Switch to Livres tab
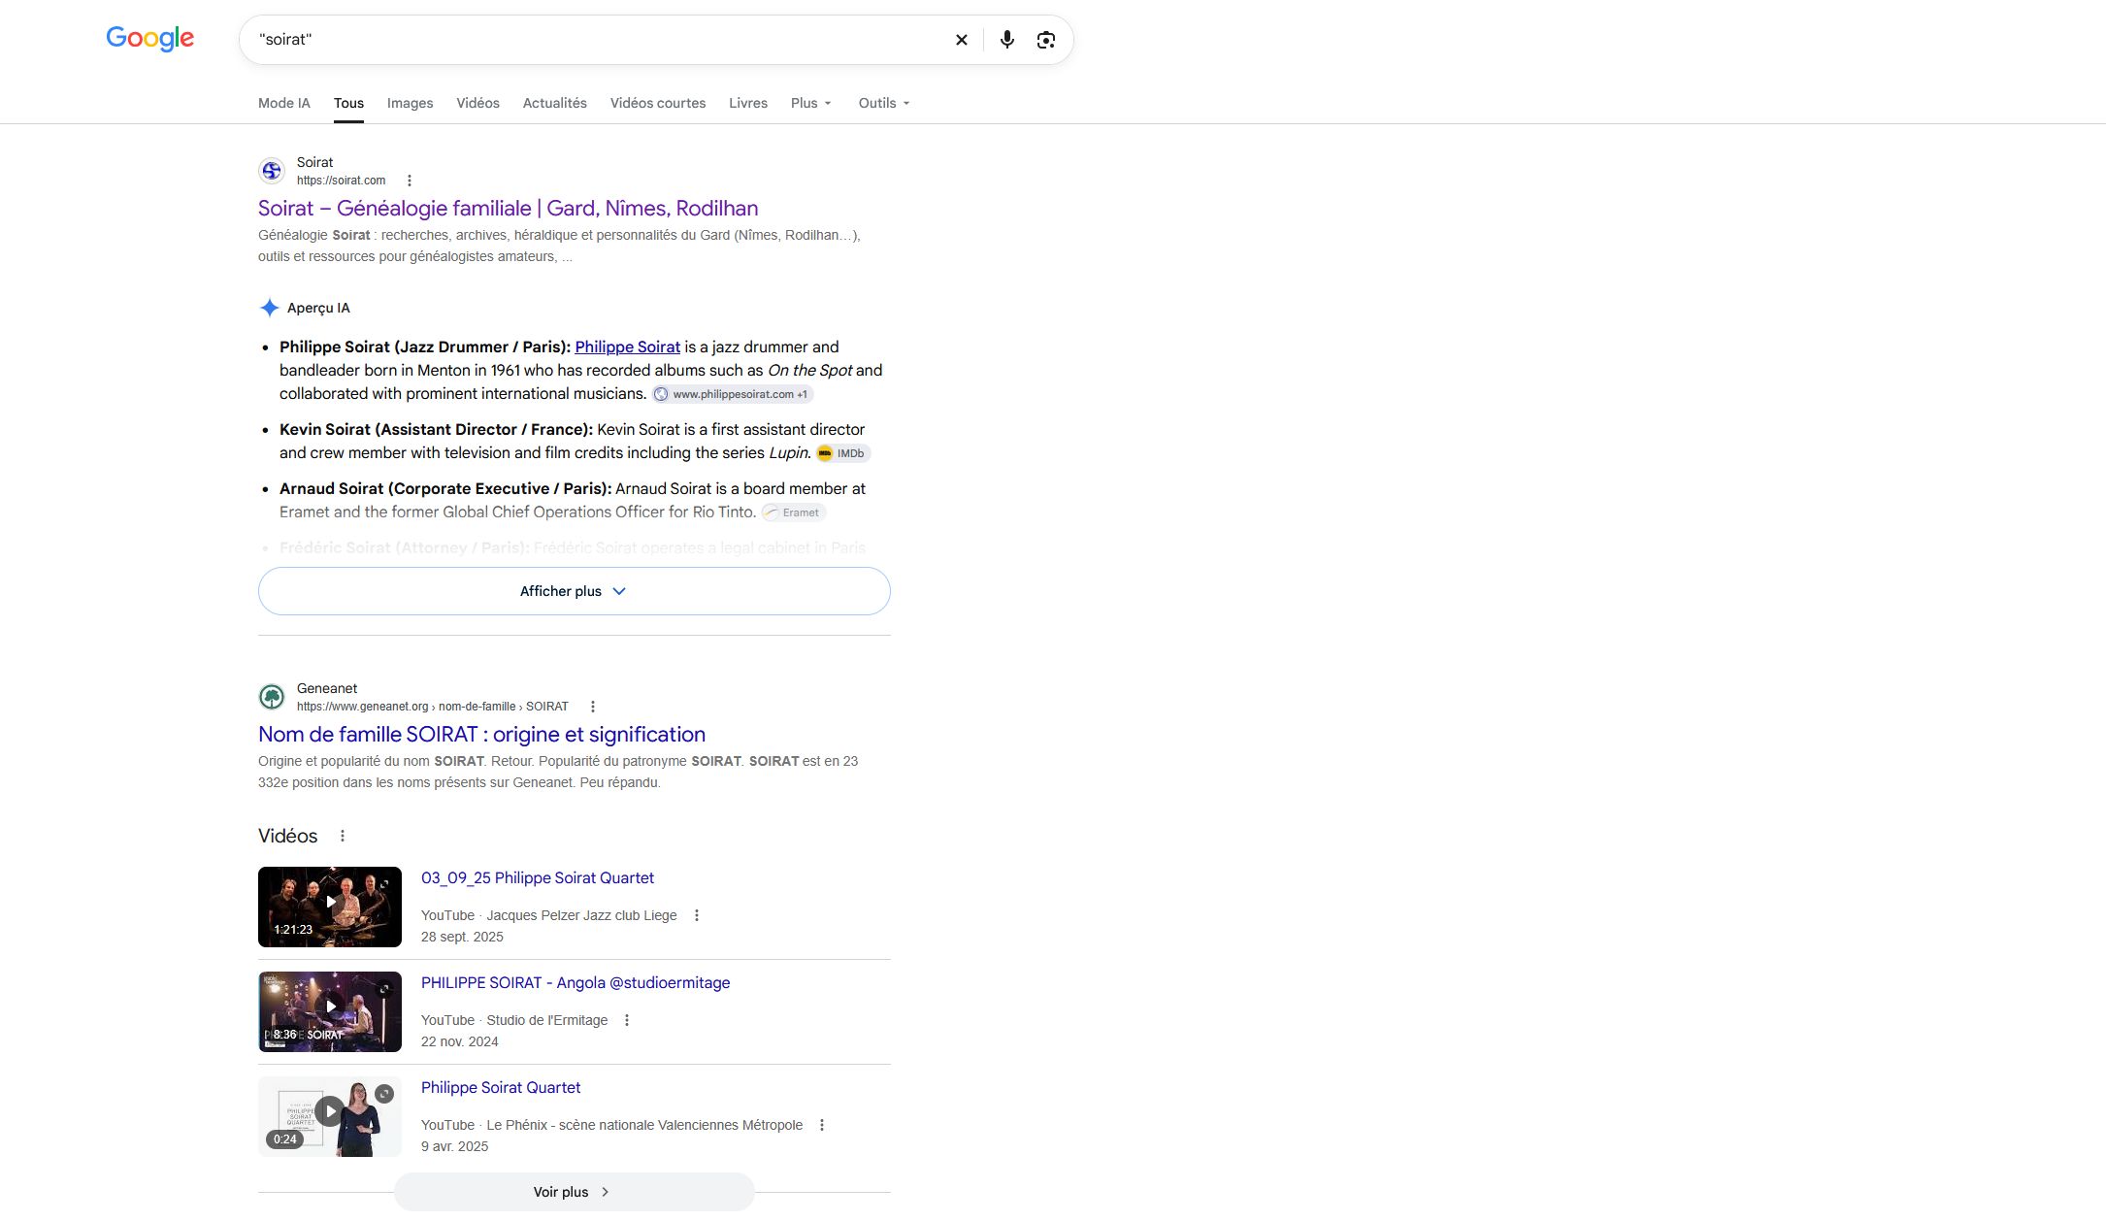 748,103
